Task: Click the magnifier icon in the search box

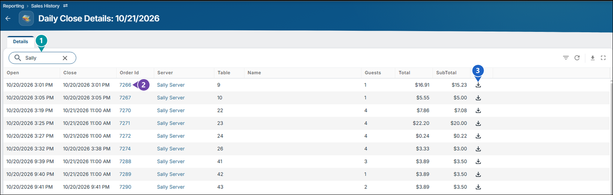Action: point(18,58)
